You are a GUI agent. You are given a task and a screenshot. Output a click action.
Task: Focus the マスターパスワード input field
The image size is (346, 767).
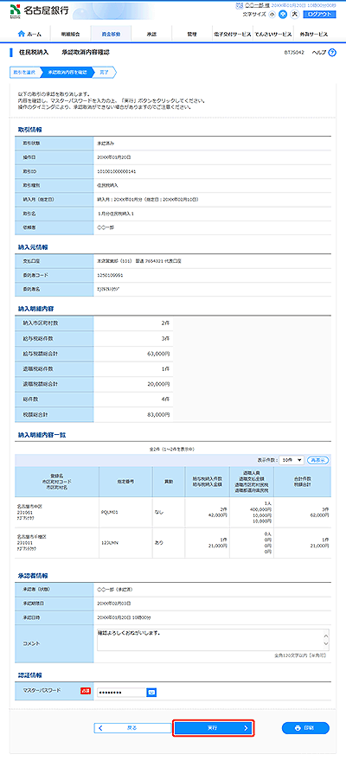[122, 692]
